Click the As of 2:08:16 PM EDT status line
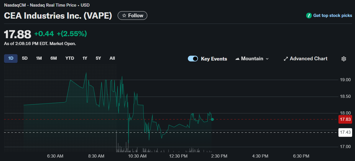The height and width of the screenshot is (161, 355). pyautogui.click(x=40, y=44)
